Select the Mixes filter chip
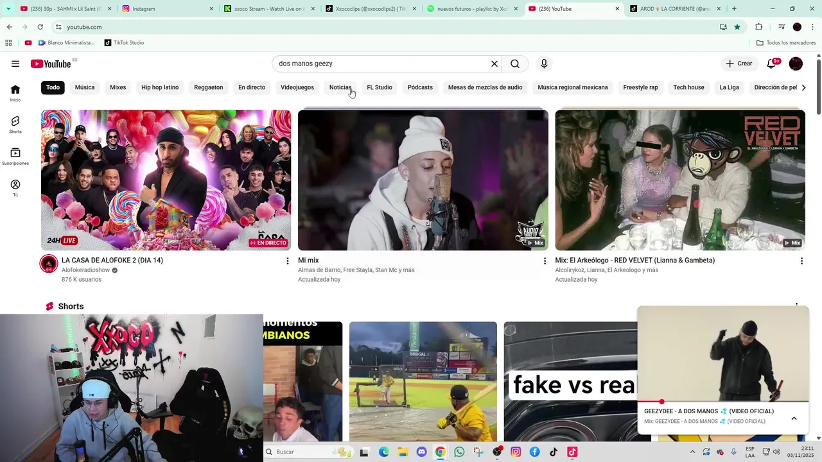 [118, 87]
